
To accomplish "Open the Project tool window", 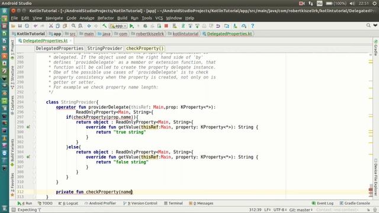I will [x=12, y=50].
